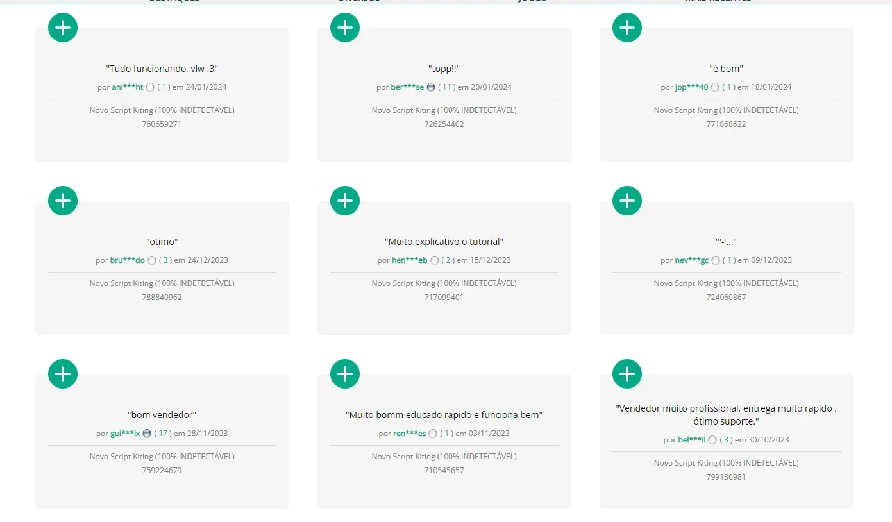Screen dimensions: 892x522
Task: Click the medal badge beside ren***es
Action: point(433,434)
